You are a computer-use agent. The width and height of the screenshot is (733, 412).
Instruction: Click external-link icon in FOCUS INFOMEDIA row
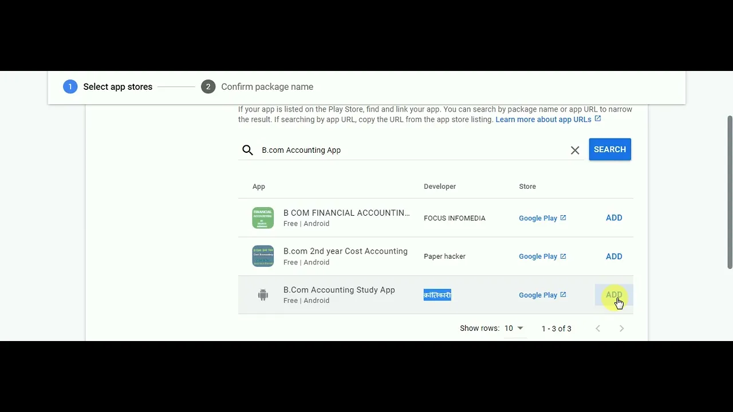pyautogui.click(x=563, y=217)
